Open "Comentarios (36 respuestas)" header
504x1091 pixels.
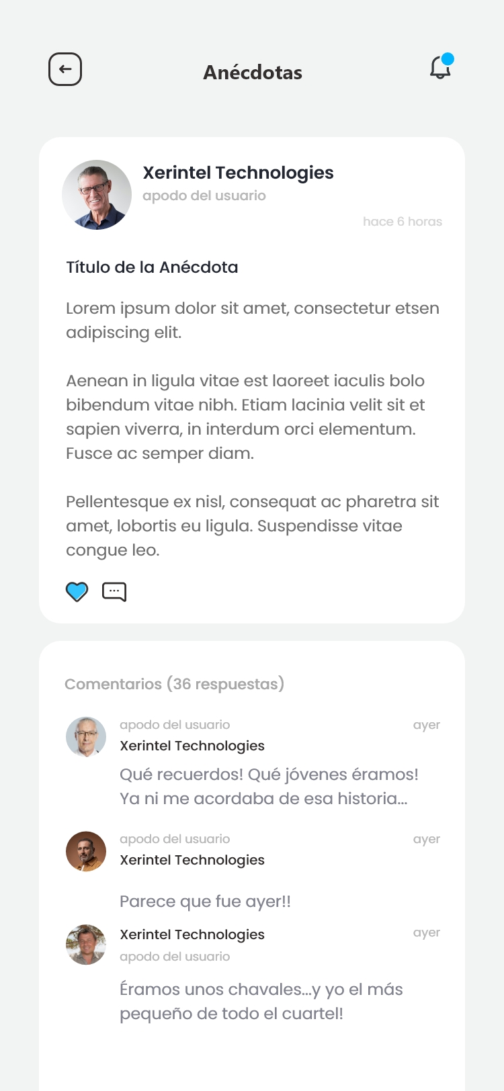[174, 684]
